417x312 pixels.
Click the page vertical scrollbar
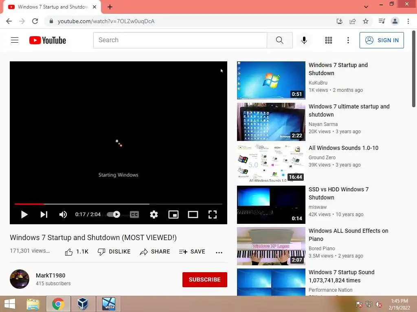[x=414, y=69]
